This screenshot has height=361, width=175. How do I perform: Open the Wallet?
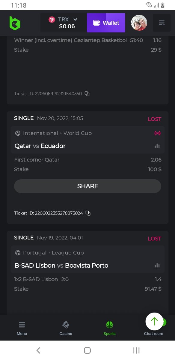[106, 23]
